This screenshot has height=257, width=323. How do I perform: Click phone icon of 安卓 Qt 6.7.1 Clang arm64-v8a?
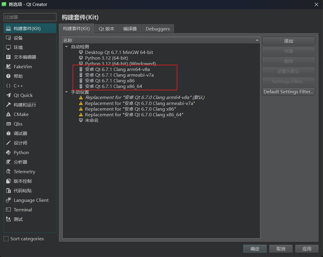point(81,69)
